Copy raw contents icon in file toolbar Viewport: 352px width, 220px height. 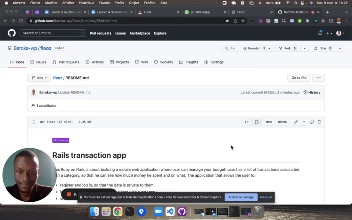(312, 122)
